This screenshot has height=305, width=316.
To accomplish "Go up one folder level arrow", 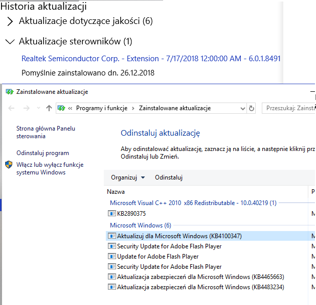I will click(x=49, y=108).
